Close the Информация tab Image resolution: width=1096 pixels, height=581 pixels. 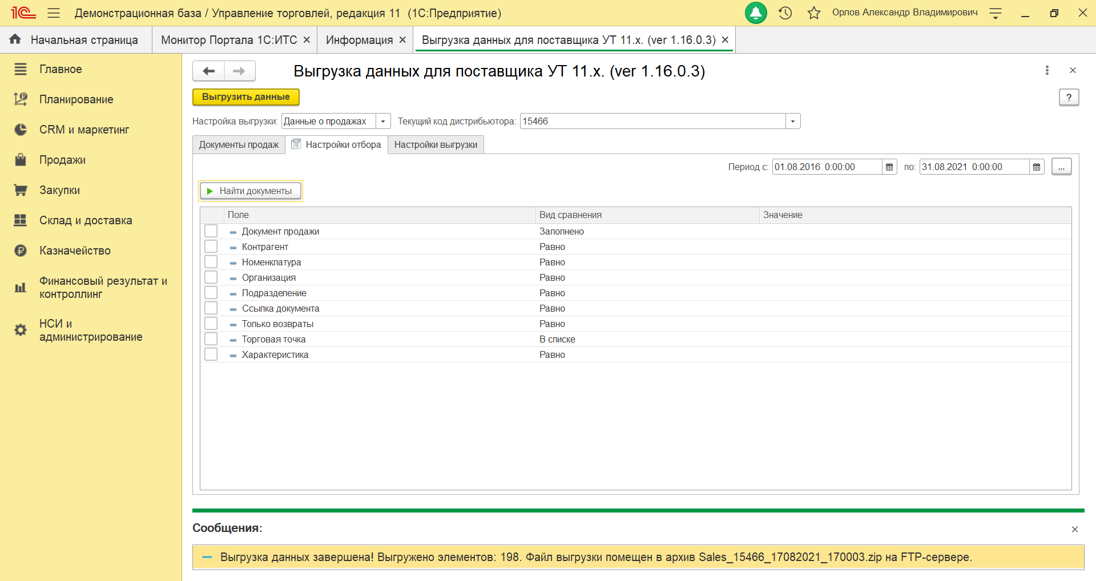[402, 40]
